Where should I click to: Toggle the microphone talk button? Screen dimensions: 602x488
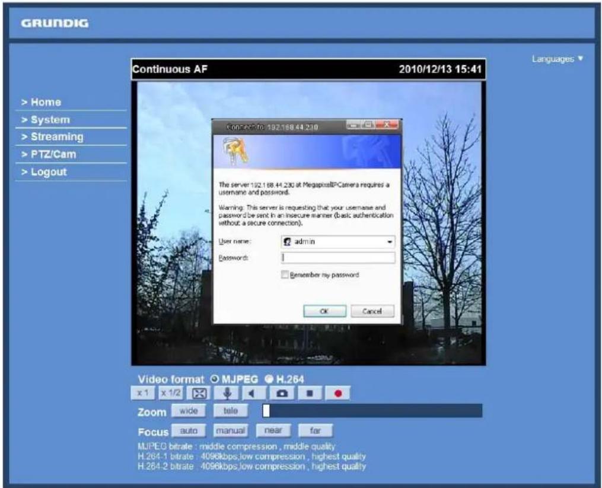tap(227, 393)
